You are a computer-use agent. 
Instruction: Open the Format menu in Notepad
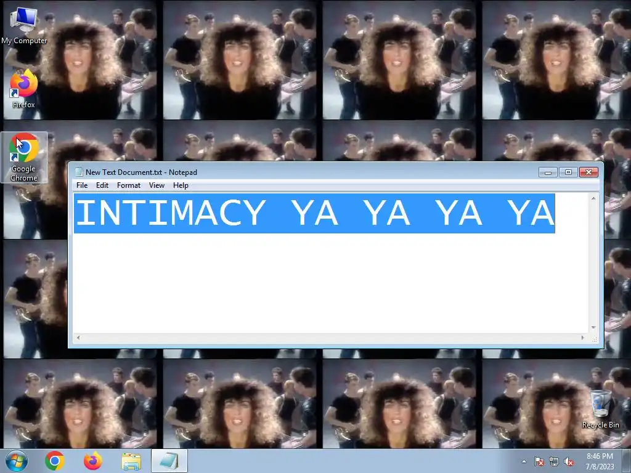coord(129,185)
